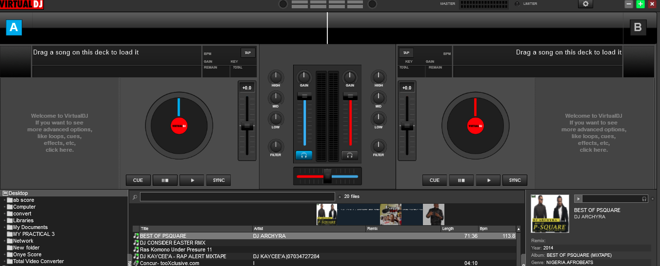
Task: Expand the Onye Score folder
Action: pos(5,255)
